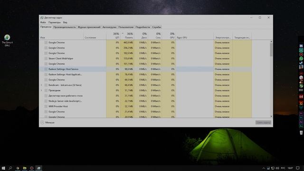Sort by the ЦП column header

(113, 36)
